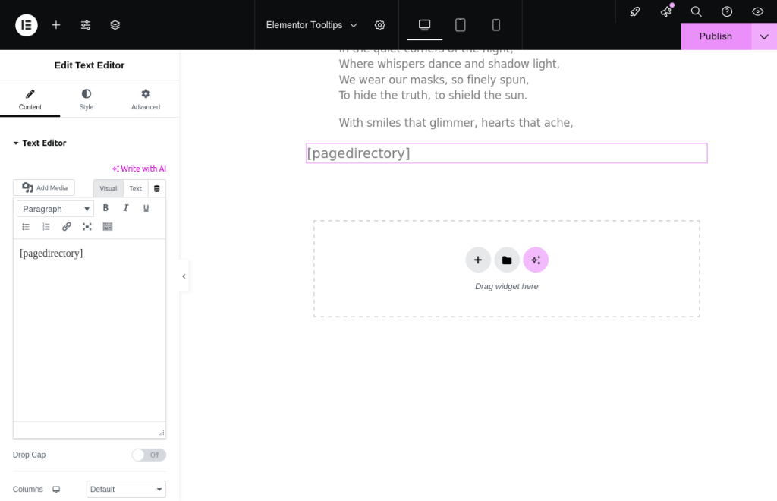
Task: Open the Site Settings sliders icon
Action: (86, 25)
